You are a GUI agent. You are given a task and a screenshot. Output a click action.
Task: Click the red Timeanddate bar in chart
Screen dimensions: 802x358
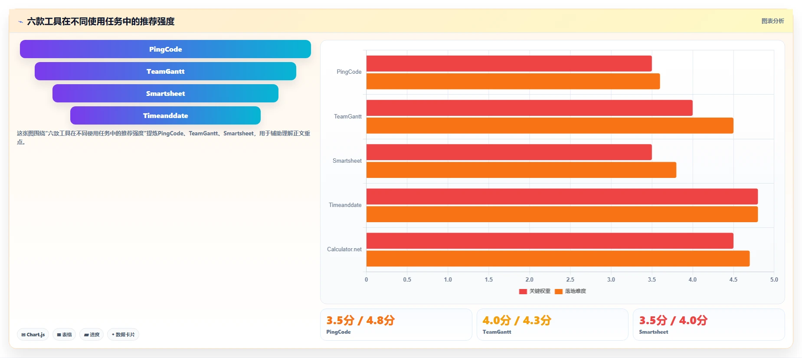(562, 196)
